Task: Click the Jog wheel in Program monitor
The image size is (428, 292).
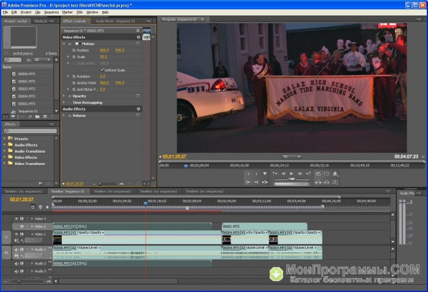Action: pyautogui.click(x=292, y=184)
